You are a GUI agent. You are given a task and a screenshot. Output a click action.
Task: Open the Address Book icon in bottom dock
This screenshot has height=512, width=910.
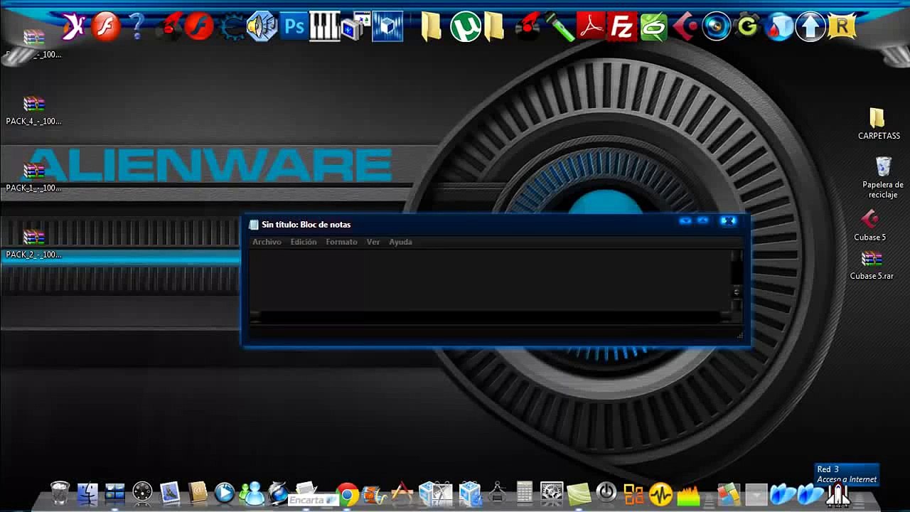point(197,493)
